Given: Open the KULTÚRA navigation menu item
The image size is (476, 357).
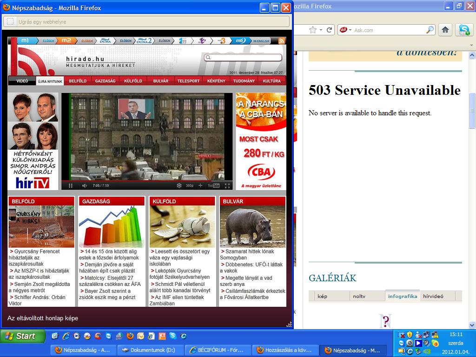Looking at the screenshot, I should (x=271, y=81).
